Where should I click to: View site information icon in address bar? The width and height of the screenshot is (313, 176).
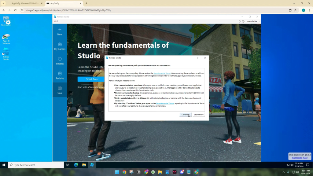point(22,10)
